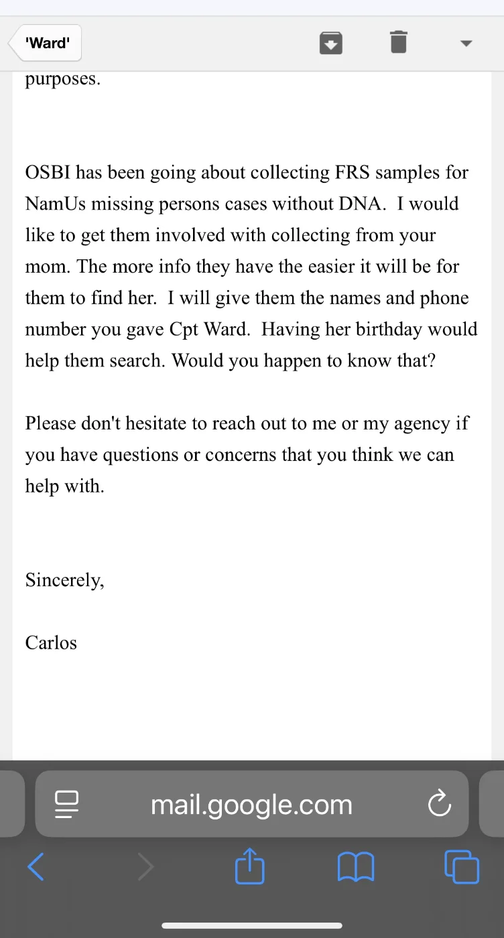504x938 pixels.
Task: Tap the 'Carlos' signature
Action: pos(51,643)
